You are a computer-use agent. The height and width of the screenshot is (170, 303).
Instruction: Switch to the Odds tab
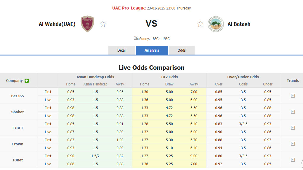(x=182, y=50)
